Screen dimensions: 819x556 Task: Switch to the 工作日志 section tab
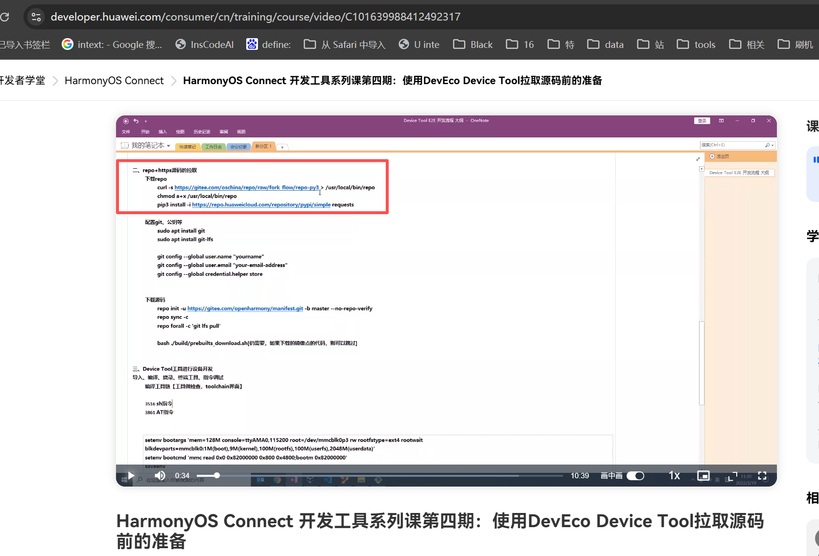coord(213,147)
